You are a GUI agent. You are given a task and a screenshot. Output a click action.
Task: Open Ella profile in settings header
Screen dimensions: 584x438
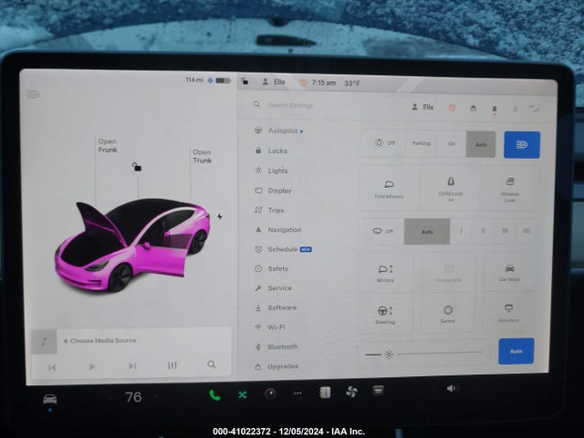(x=422, y=107)
